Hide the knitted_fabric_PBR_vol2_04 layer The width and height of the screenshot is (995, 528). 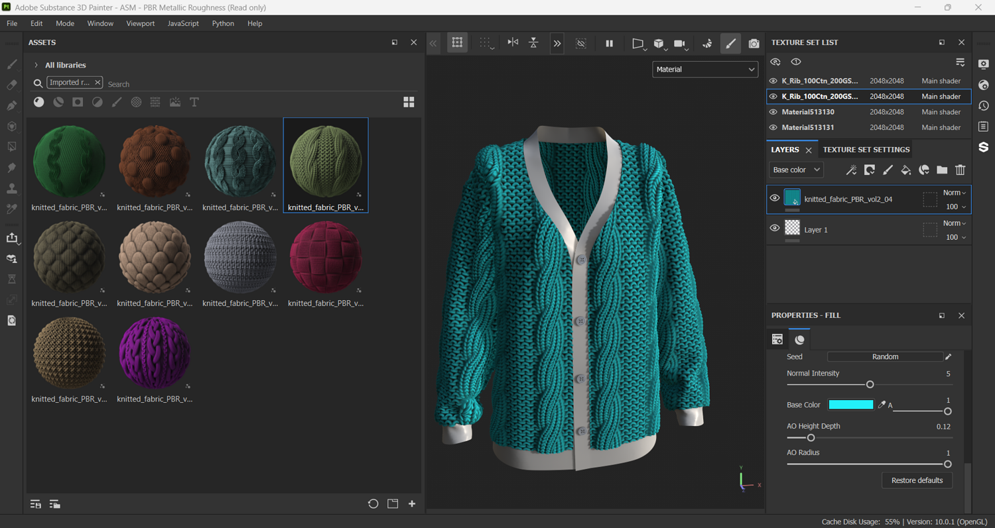(774, 198)
